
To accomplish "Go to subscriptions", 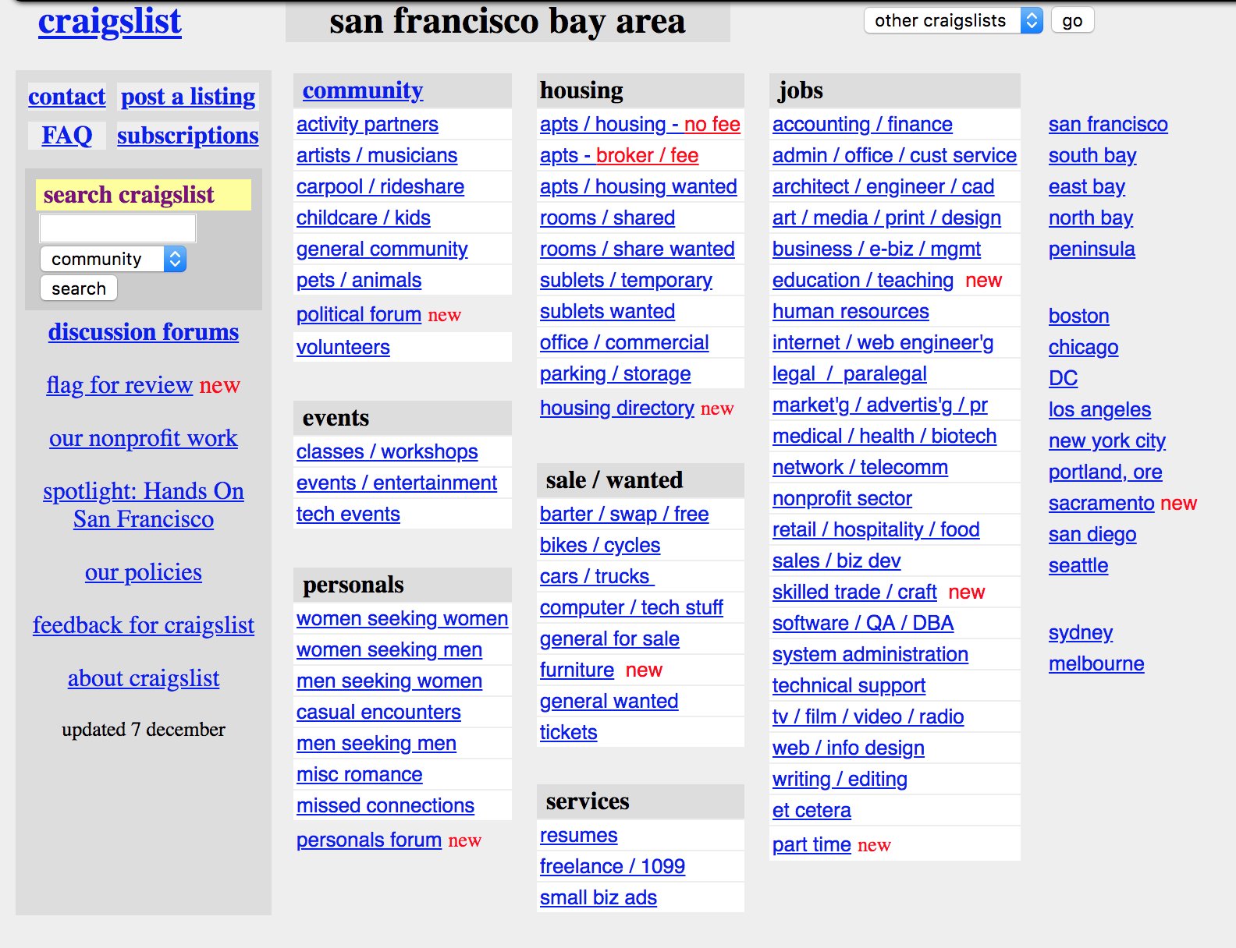I will click(188, 136).
